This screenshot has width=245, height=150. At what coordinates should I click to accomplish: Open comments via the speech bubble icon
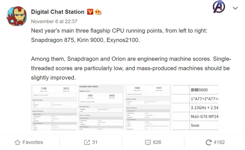[x=148, y=142]
